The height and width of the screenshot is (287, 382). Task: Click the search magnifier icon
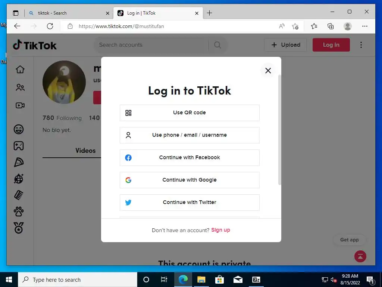[217, 45]
